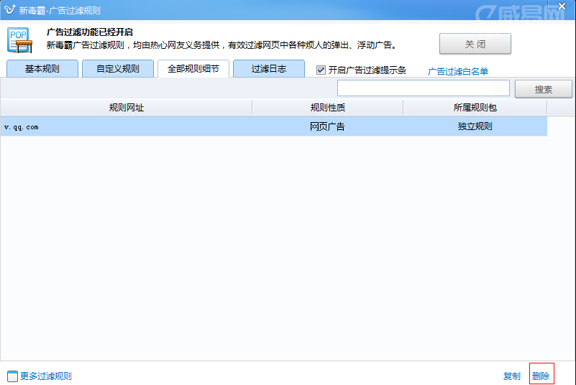Sort by the 规则网址 column header
Image resolution: width=576 pixels, height=385 pixels.
(x=127, y=108)
